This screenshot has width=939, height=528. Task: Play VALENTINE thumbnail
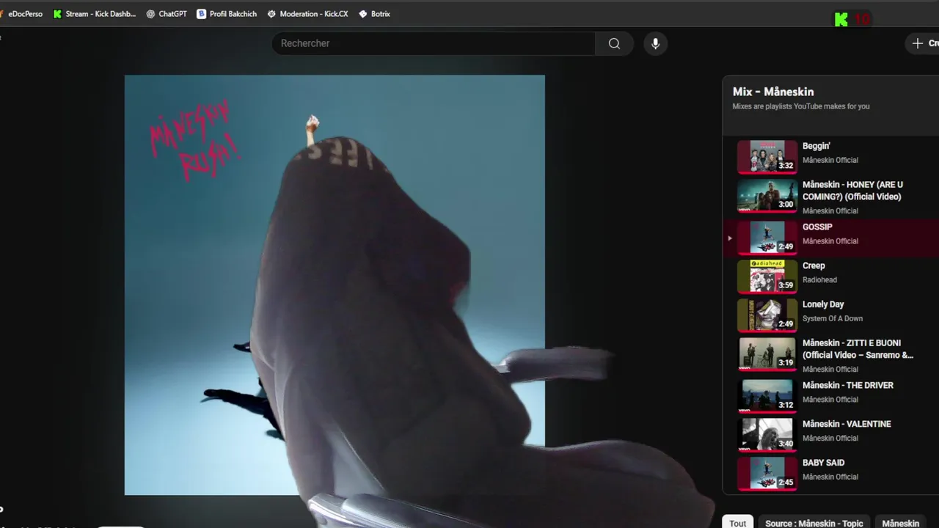[x=767, y=435]
